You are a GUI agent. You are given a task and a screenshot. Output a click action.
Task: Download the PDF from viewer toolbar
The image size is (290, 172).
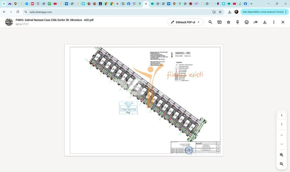pyautogui.click(x=265, y=22)
